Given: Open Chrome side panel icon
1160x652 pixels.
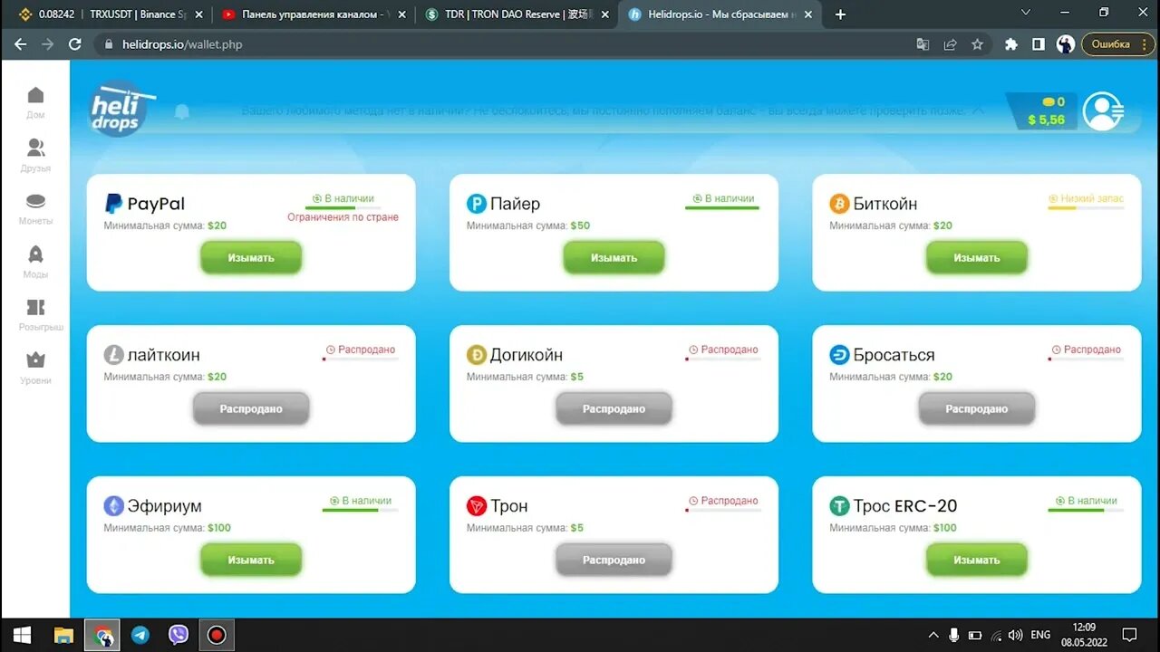Looking at the screenshot, I should 1039,44.
